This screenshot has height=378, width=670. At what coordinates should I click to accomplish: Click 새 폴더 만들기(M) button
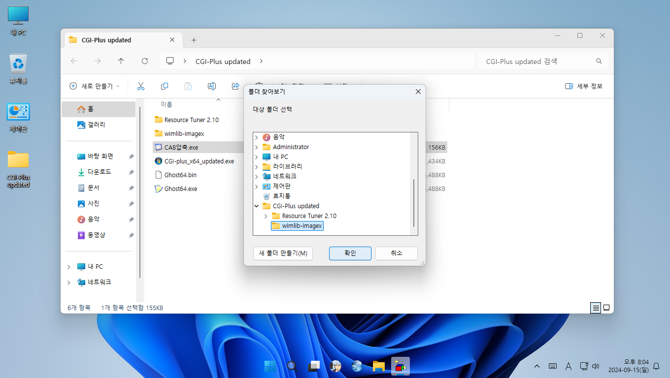283,253
